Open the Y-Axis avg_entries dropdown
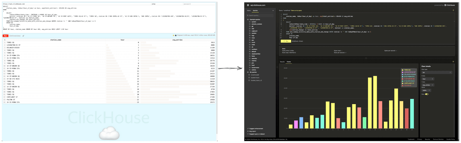 tap(428, 85)
